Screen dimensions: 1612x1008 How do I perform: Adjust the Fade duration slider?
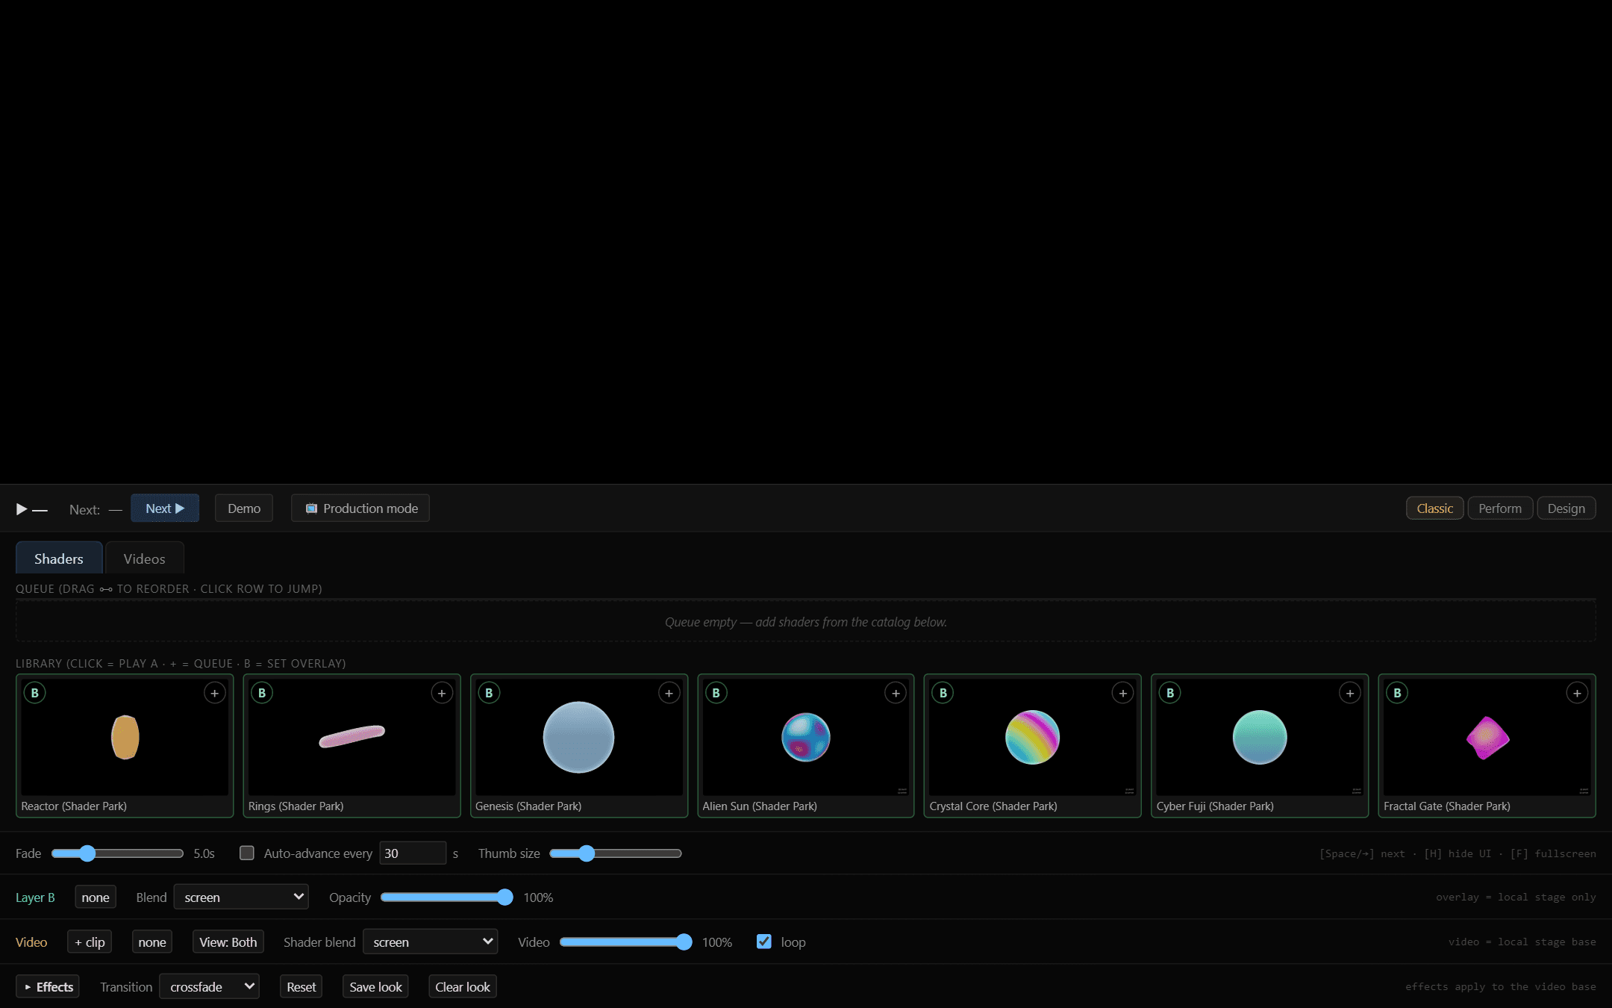click(117, 853)
